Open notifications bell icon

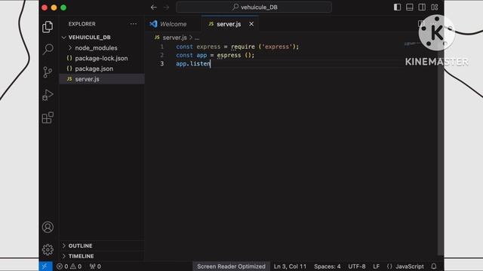pyautogui.click(x=434, y=266)
